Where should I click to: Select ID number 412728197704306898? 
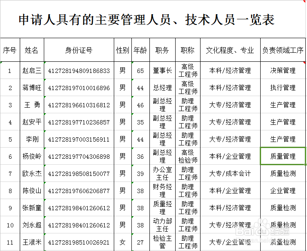(79, 157)
